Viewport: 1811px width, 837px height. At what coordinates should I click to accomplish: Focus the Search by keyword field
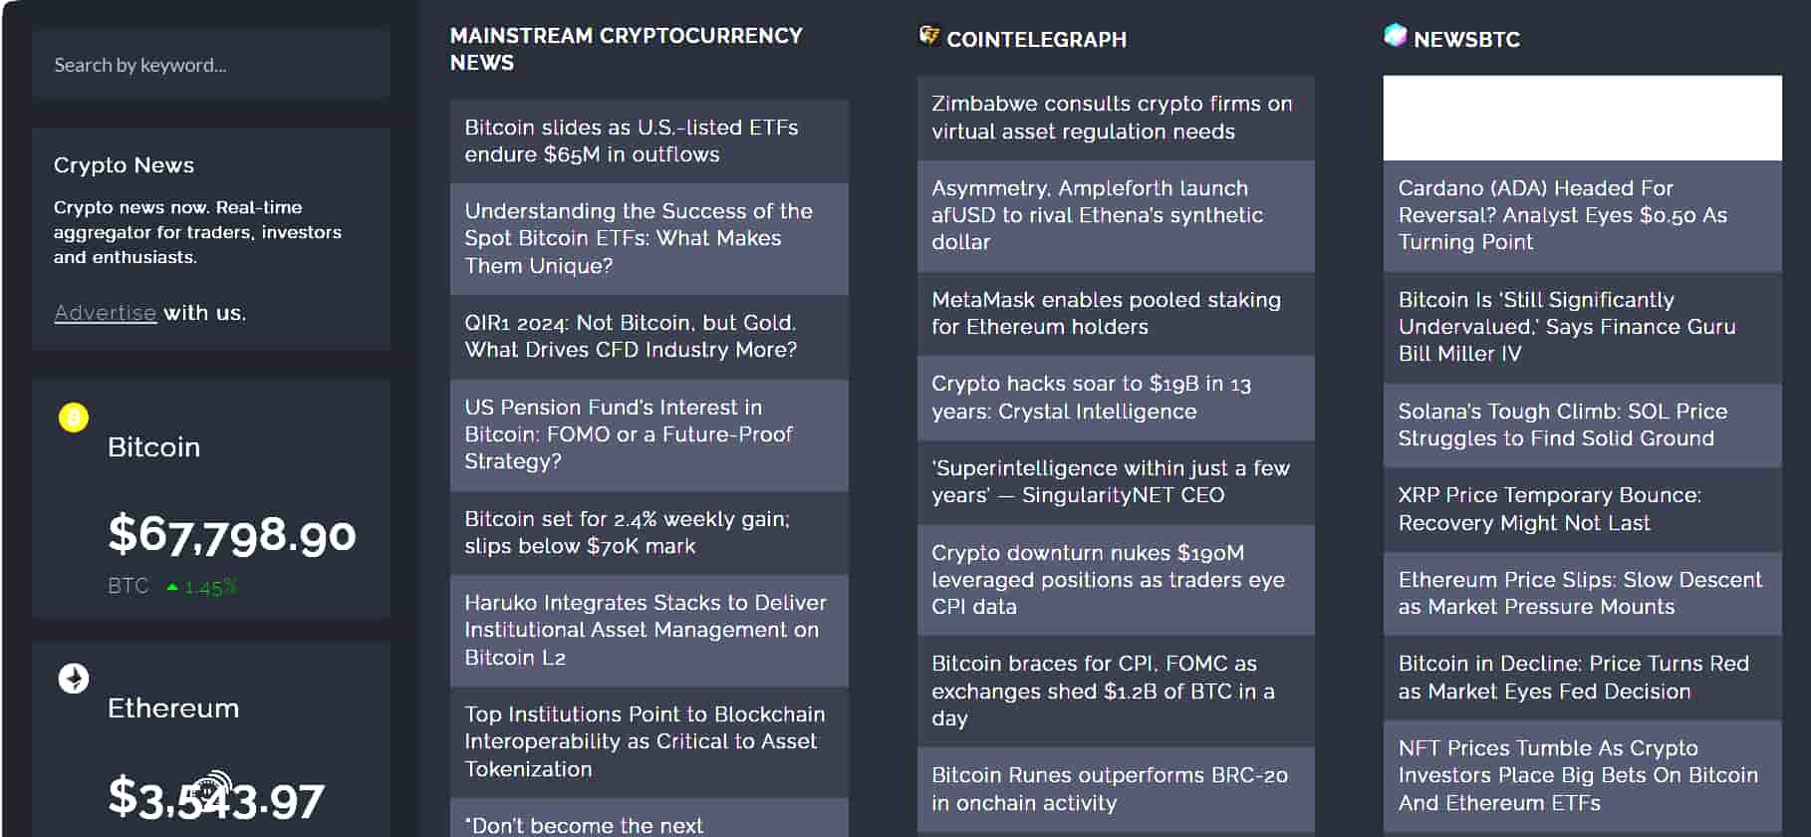[211, 65]
